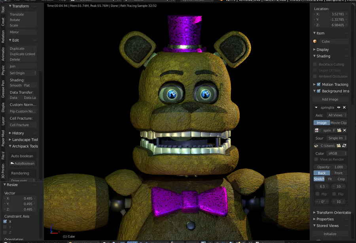The width and height of the screenshot is (356, 243).
Task: Open image datablock browser icon beside sprin
Action: pyautogui.click(x=317, y=130)
